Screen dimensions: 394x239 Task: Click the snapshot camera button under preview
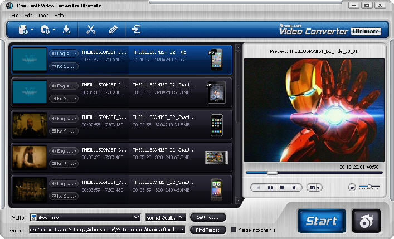pos(312,188)
